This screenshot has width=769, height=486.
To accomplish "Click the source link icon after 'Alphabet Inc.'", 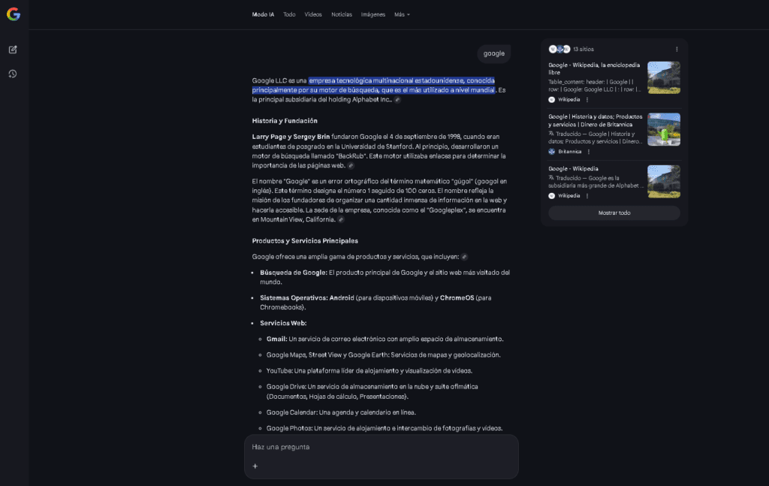I will (x=397, y=99).
